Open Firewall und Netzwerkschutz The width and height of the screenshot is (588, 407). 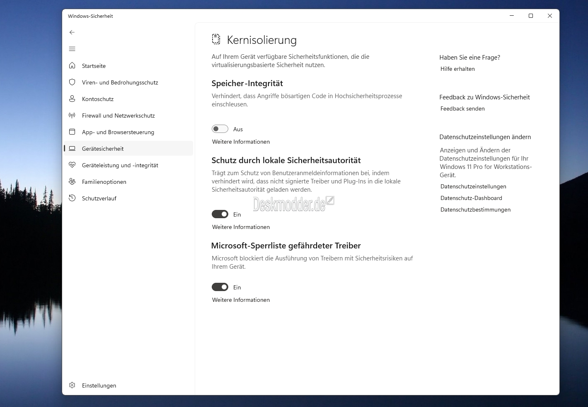(x=128, y=116)
